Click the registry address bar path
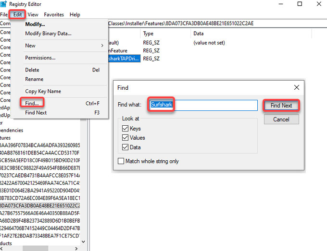 pos(181,24)
